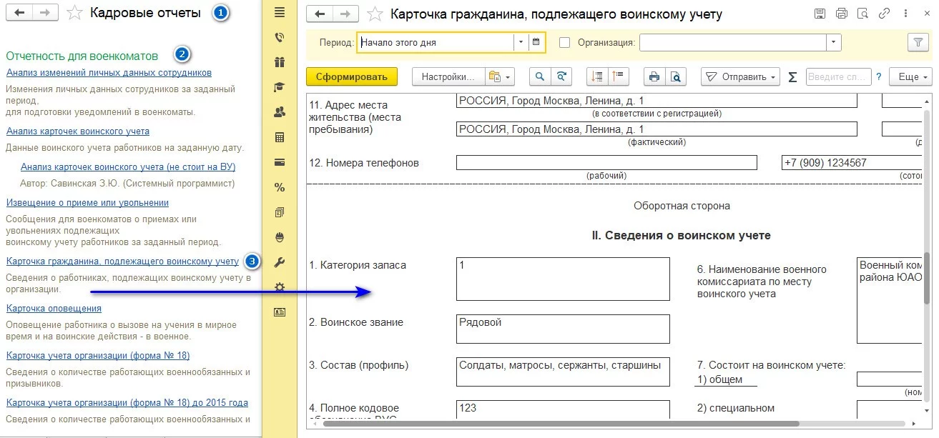939x438 pixels.
Task: Click the search text input field
Action: 837,77
